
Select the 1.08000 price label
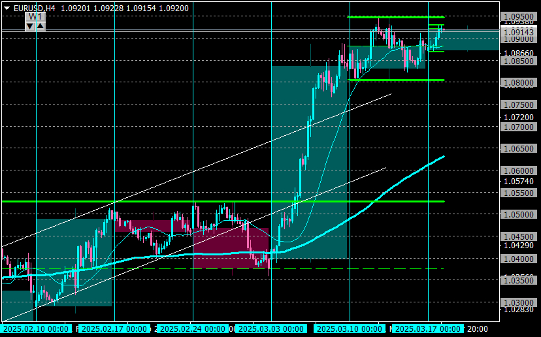pos(519,82)
